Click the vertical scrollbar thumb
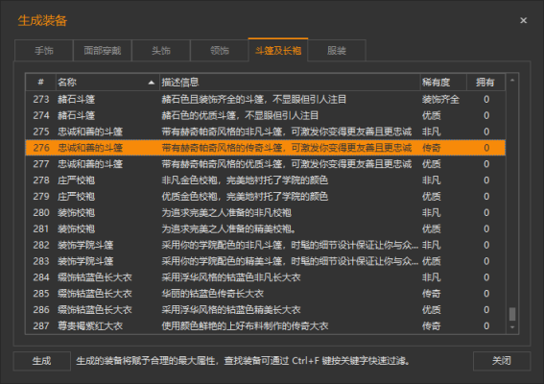The height and width of the screenshot is (384, 544). (x=512, y=314)
